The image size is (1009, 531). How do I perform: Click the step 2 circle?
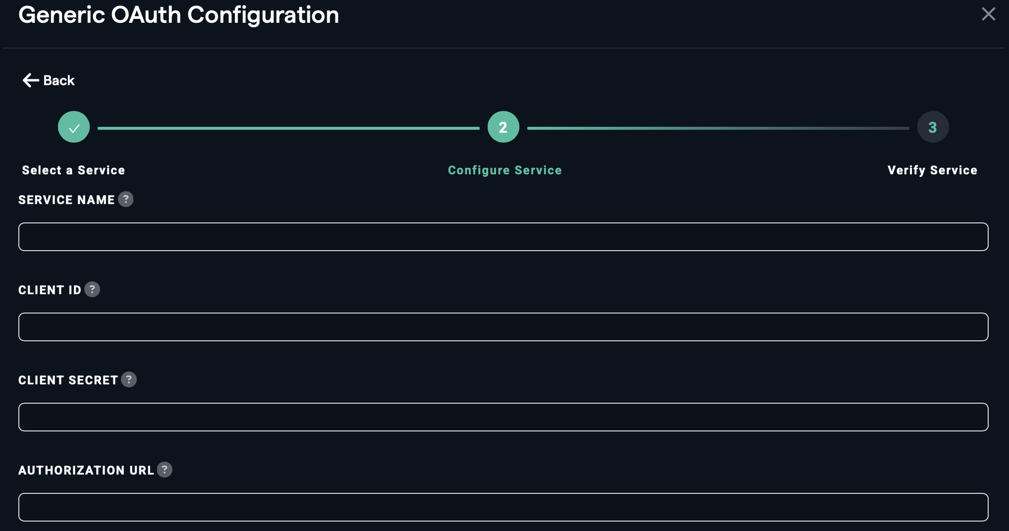coord(503,127)
